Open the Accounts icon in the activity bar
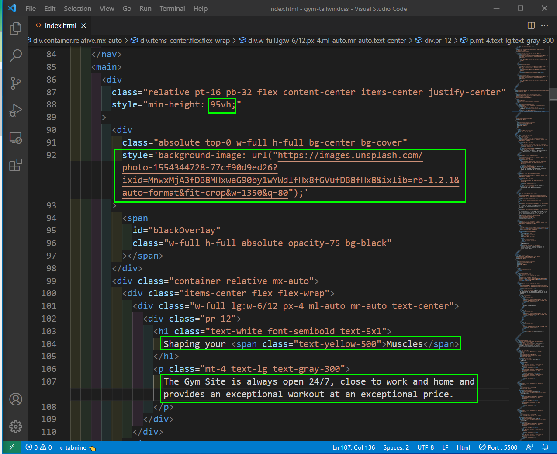Image resolution: width=557 pixels, height=454 pixels. point(16,399)
